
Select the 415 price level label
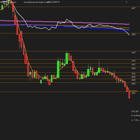(x=134, y=52)
